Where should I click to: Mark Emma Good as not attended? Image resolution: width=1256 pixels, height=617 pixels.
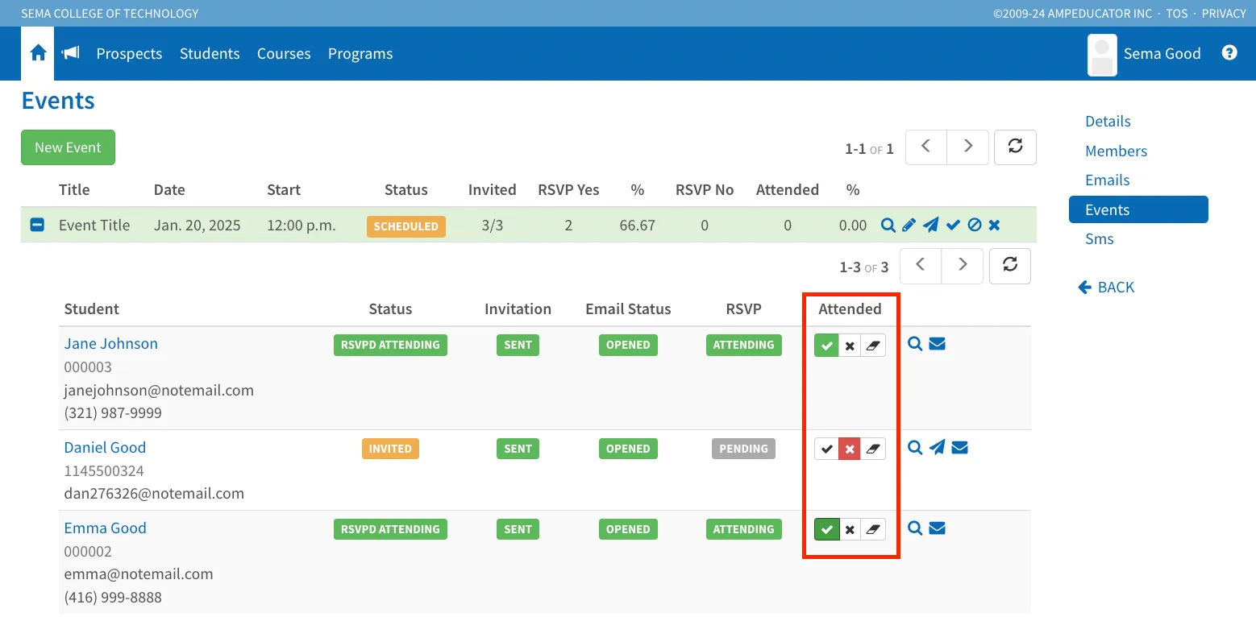(x=850, y=529)
